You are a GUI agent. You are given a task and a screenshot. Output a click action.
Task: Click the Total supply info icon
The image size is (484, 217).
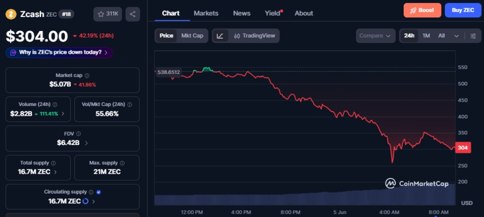click(x=53, y=163)
